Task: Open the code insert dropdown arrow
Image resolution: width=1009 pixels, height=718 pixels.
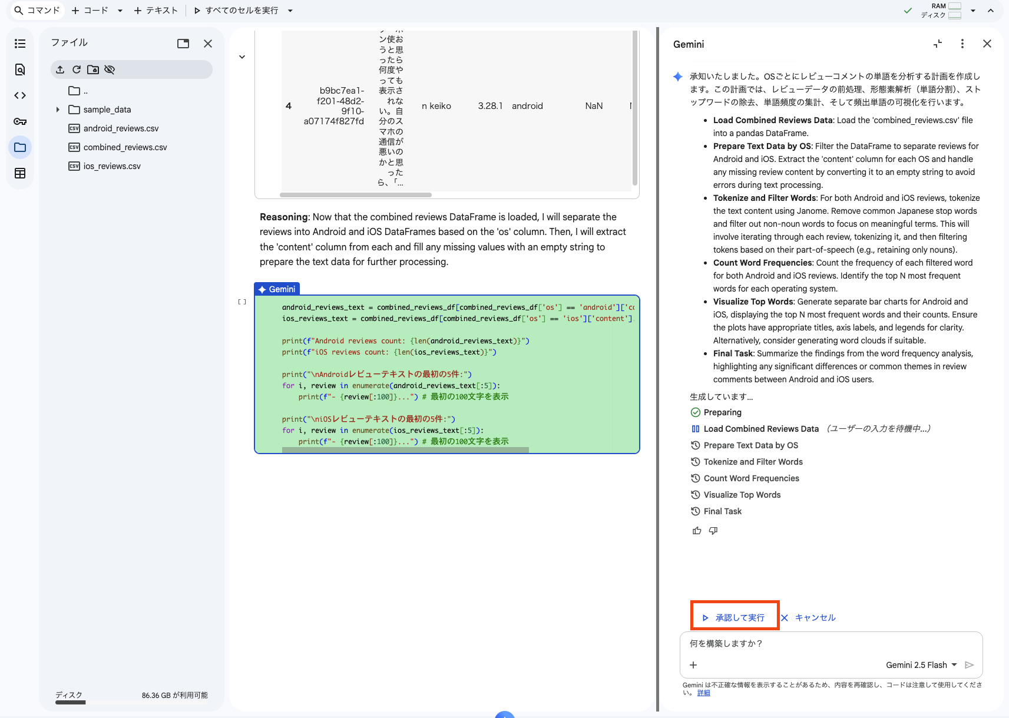Action: [x=120, y=11]
